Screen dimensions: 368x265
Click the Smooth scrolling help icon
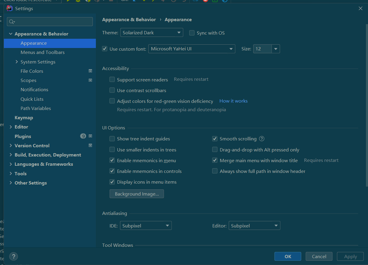point(262,139)
